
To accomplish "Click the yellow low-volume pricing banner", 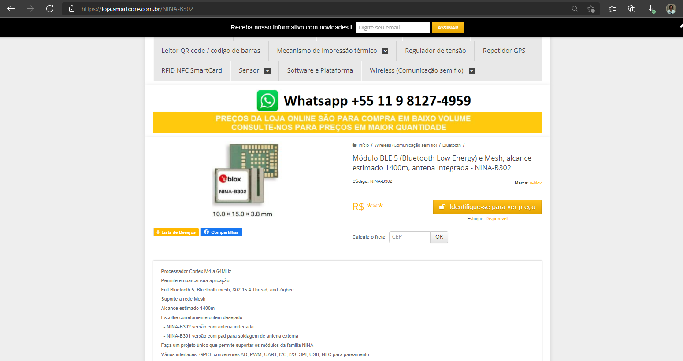I will [348, 123].
